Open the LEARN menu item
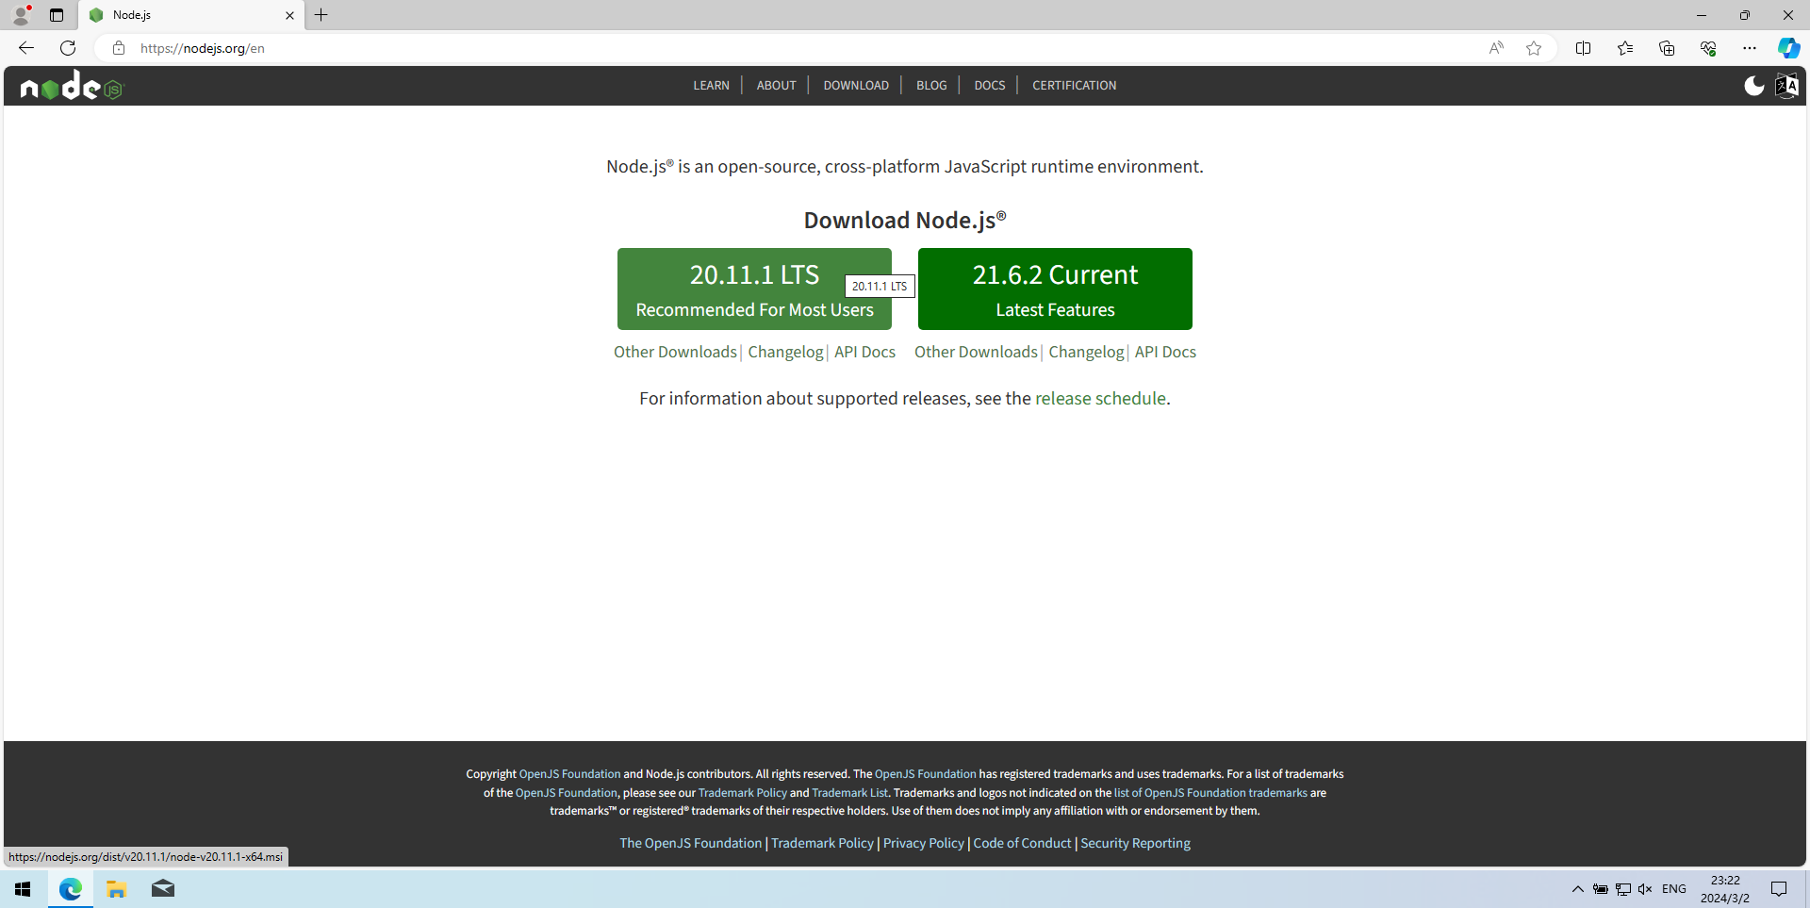1810x908 pixels. click(x=712, y=86)
